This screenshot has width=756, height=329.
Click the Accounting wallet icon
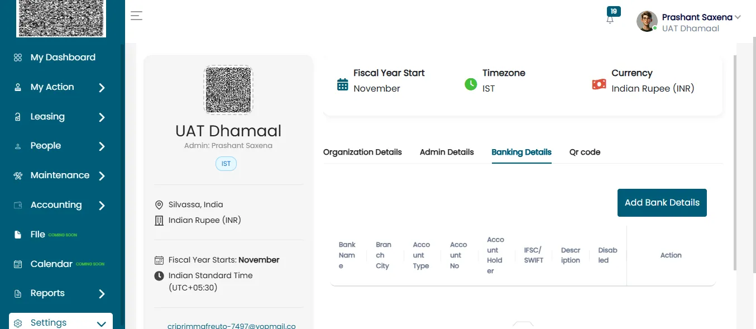point(18,205)
